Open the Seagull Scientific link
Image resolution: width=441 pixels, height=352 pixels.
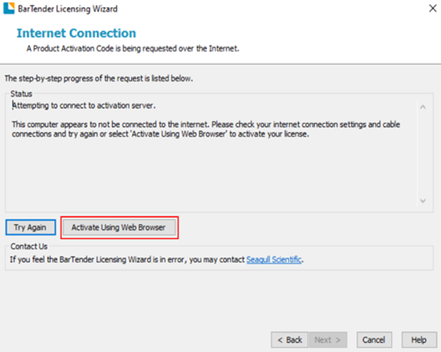274,260
